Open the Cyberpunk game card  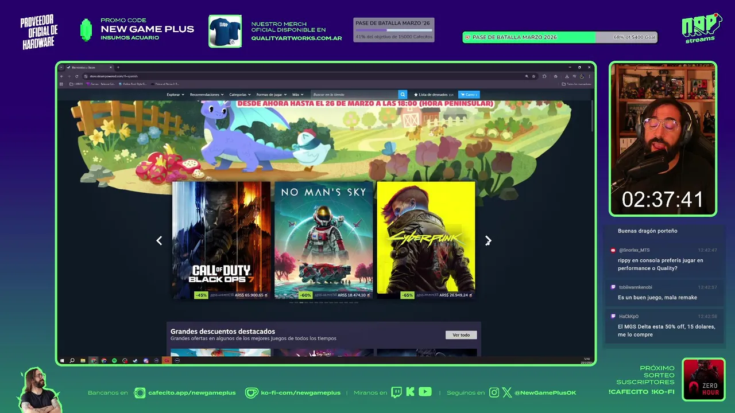[x=426, y=240]
